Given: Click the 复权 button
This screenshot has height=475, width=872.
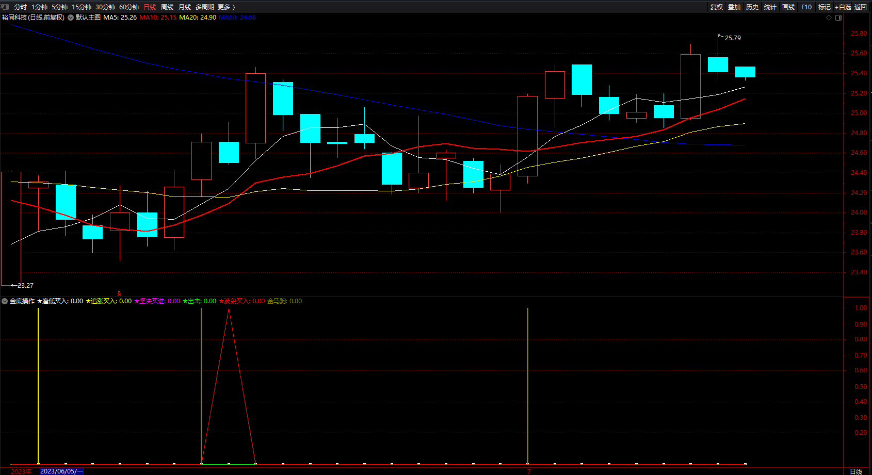Looking at the screenshot, I should coord(716,7).
